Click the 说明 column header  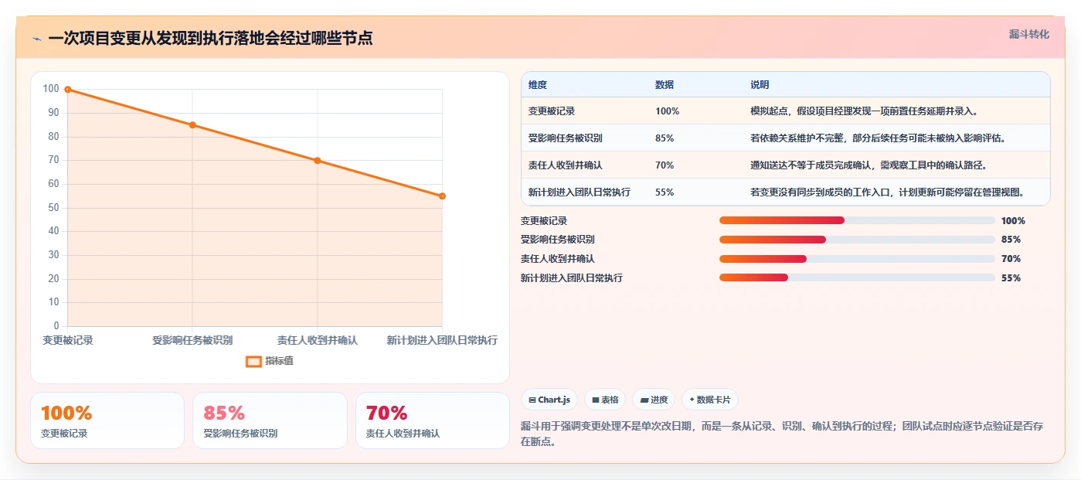[760, 85]
